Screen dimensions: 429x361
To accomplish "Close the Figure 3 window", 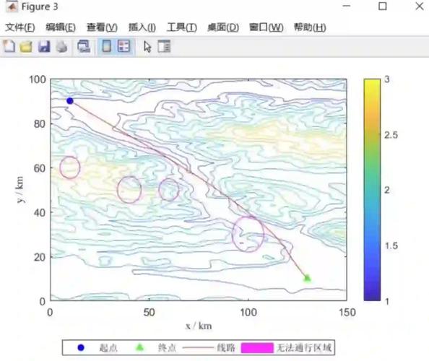I will 420,6.
